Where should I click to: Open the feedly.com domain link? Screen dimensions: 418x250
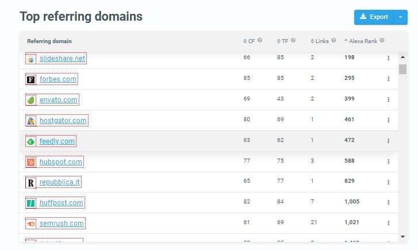57,141
